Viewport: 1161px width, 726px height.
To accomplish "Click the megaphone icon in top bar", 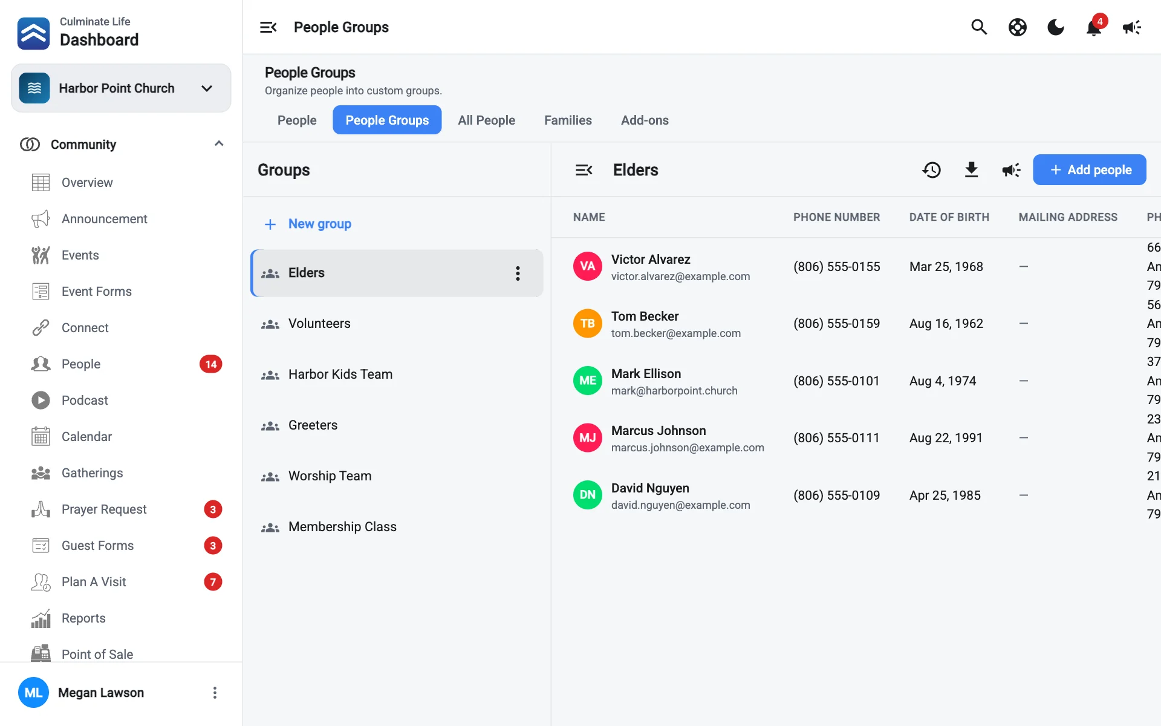I will click(1132, 27).
